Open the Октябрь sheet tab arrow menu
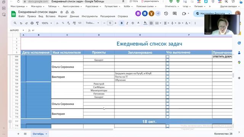Screen dimensions: 244x137 (x=46, y=134)
